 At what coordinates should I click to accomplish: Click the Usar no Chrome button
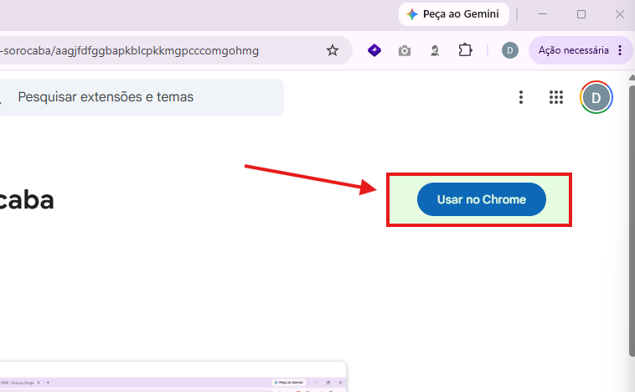(x=482, y=199)
